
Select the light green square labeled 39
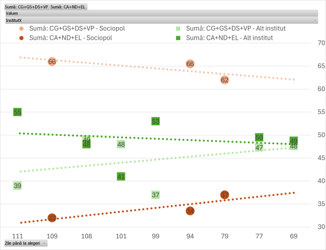click(17, 186)
